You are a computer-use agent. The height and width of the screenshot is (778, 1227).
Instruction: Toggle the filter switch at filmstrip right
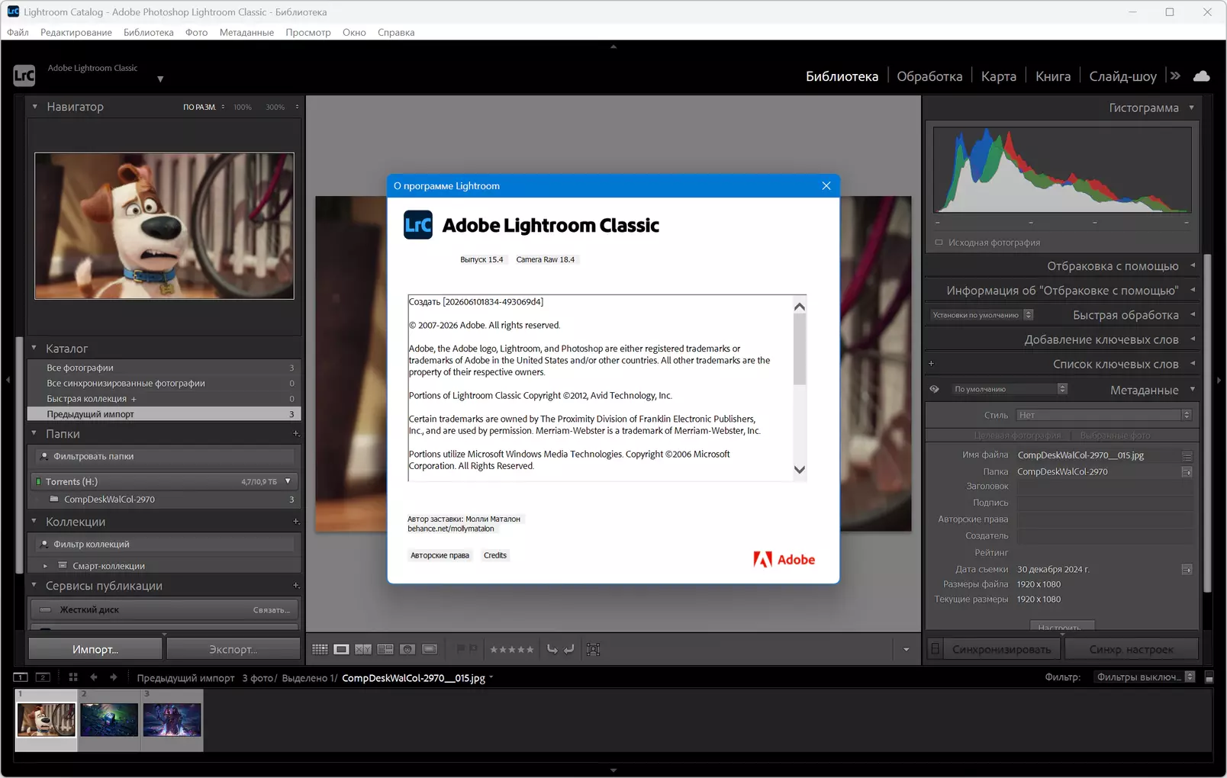click(x=1209, y=677)
